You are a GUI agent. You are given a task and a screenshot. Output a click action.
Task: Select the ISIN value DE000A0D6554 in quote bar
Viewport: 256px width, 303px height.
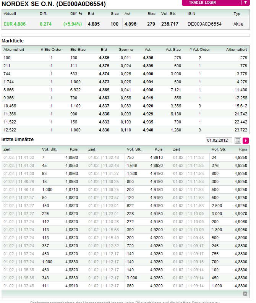point(204,24)
